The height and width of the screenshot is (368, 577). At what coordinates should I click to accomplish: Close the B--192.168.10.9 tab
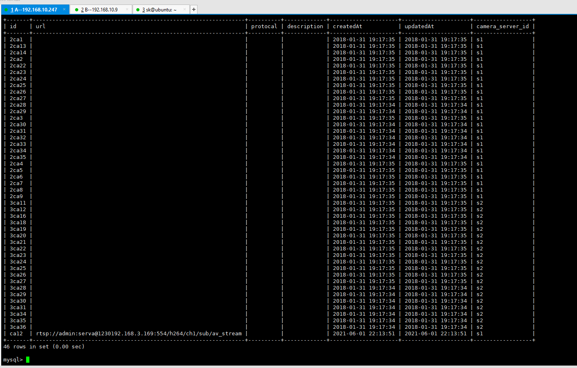(127, 9)
